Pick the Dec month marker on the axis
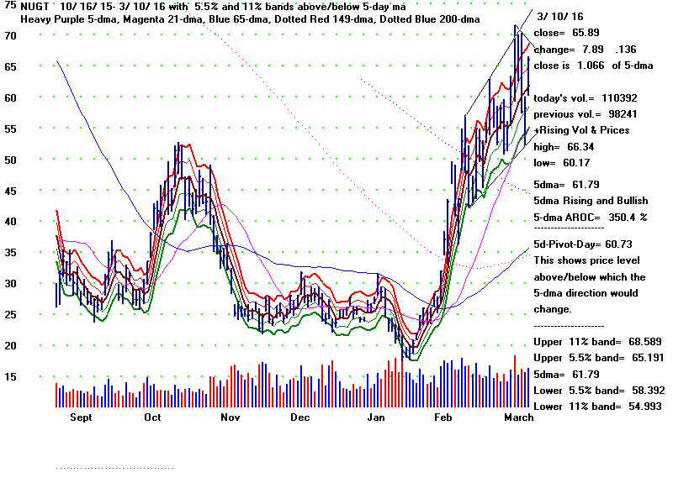This screenshot has height=504, width=673. click(299, 417)
